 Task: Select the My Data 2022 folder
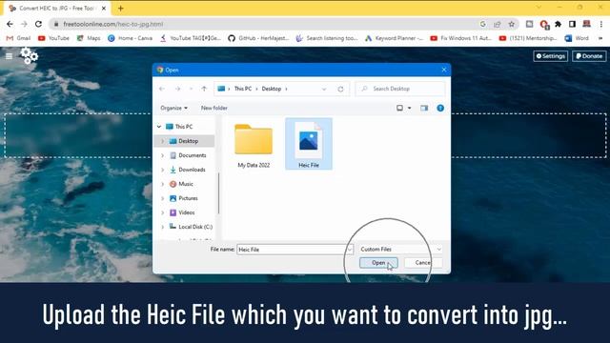tap(254, 146)
